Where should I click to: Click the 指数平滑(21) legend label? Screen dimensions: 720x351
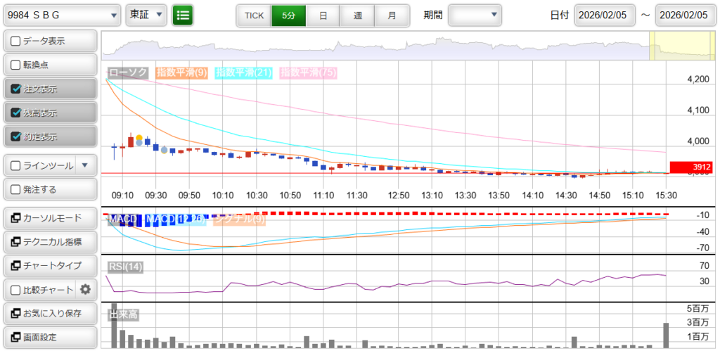[x=243, y=72]
